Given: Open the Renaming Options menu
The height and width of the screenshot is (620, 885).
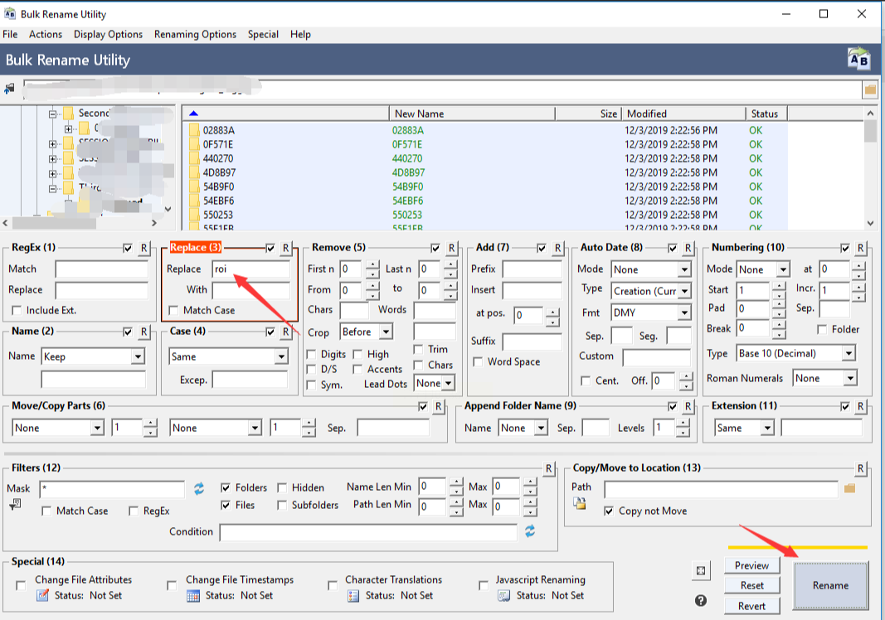Looking at the screenshot, I should coord(195,34).
